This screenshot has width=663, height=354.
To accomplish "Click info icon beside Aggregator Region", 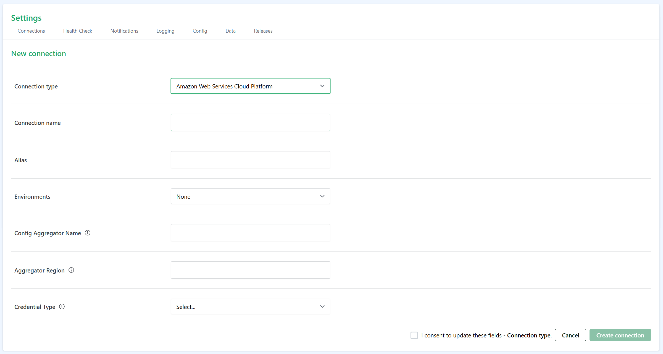I will tap(71, 270).
